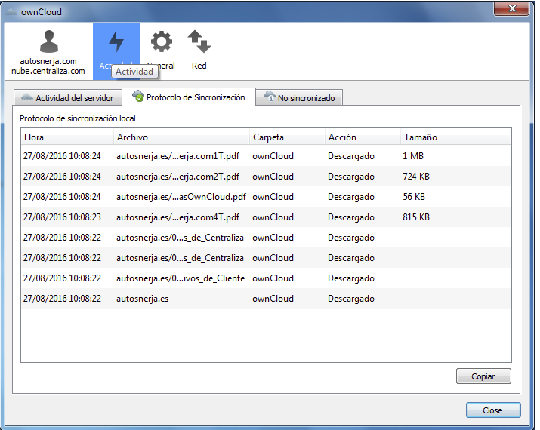540x430 pixels.
Task: Click the Close button at bottom
Action: [492, 410]
